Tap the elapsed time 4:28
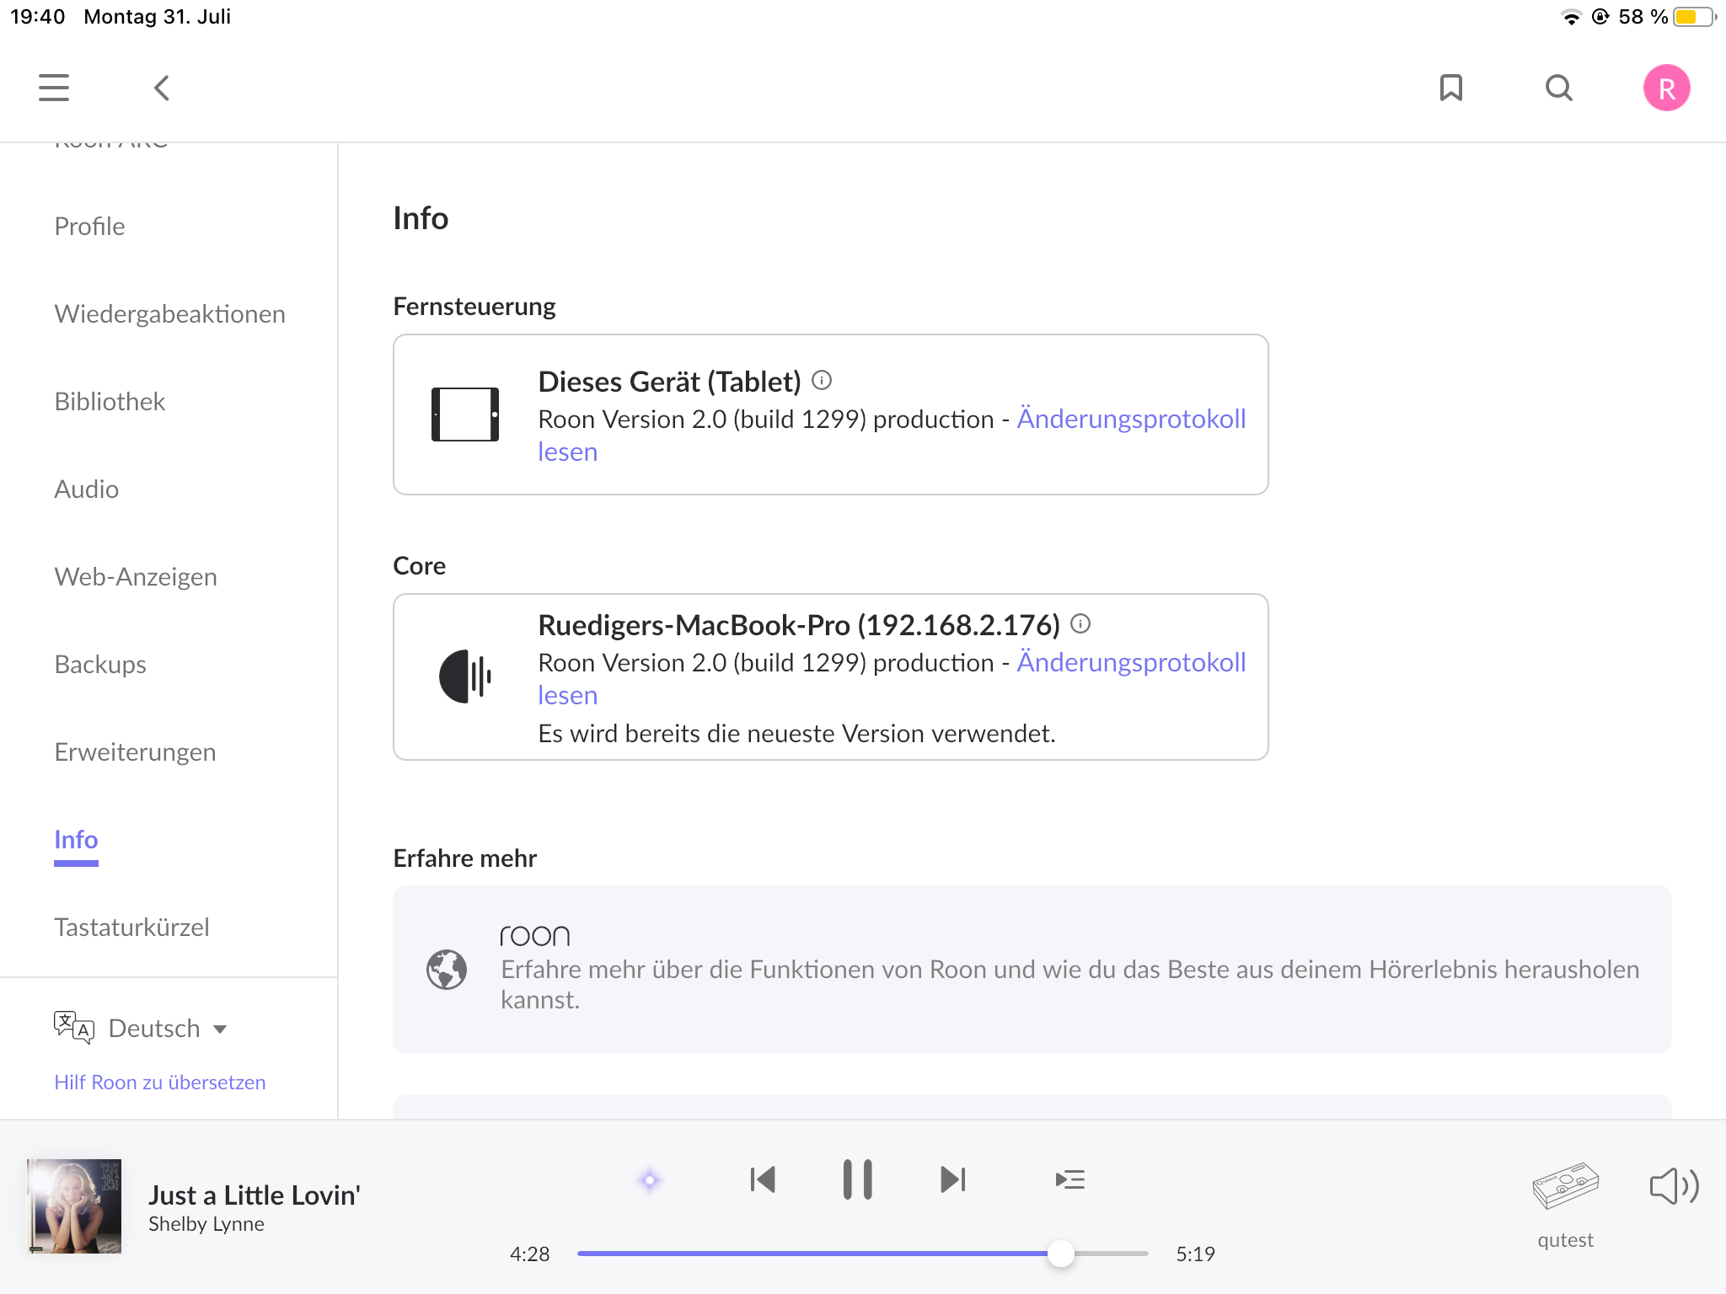This screenshot has height=1294, width=1726. (x=529, y=1254)
